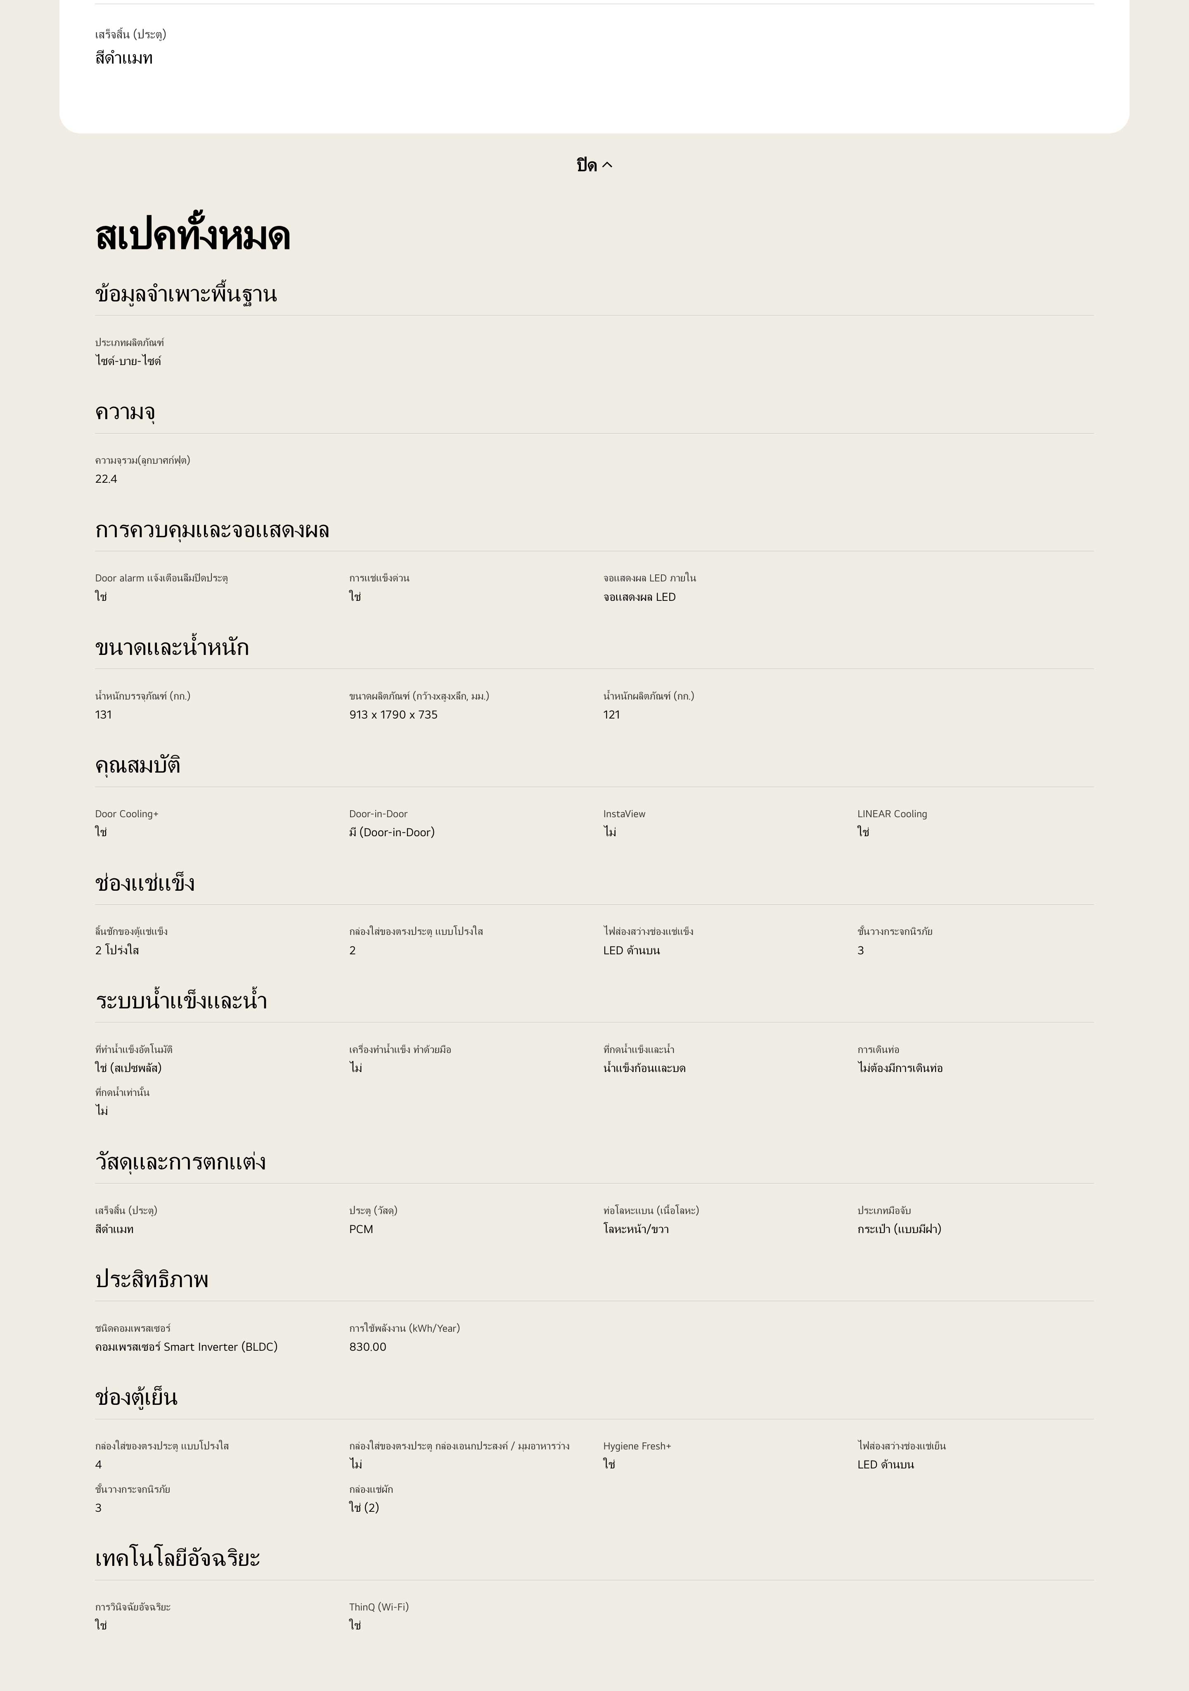The image size is (1189, 1691).
Task: Click the LINEAR Cooling spec label
Action: [x=892, y=814]
